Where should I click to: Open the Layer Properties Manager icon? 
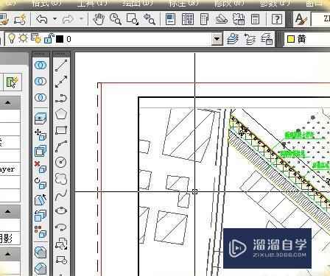coord(233,39)
